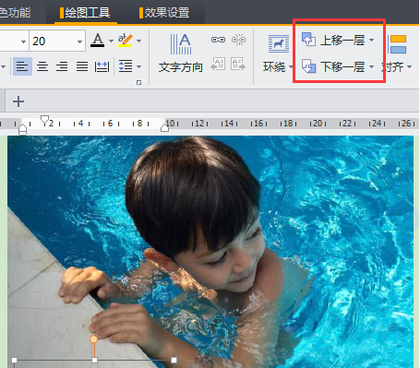Image resolution: width=420 pixels, height=368 pixels.
Task: Toggle align right button
Action: (x=62, y=66)
